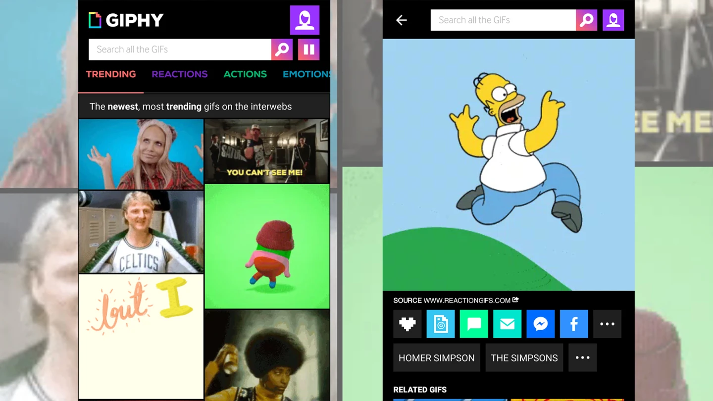The height and width of the screenshot is (401, 713).
Task: Select the TRENDING tab
Action: (x=111, y=74)
